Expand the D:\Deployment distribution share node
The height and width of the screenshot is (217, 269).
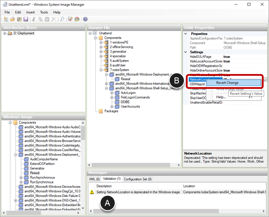point(5,33)
